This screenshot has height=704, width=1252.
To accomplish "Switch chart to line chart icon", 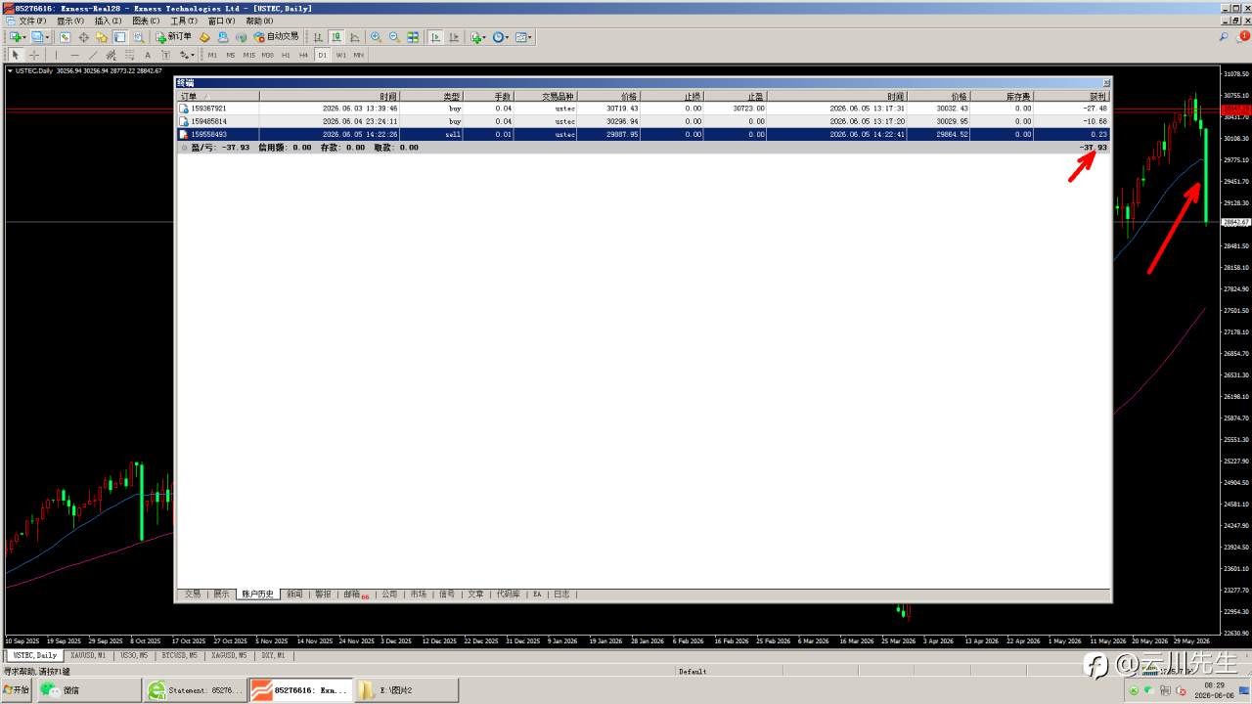I will tap(354, 37).
